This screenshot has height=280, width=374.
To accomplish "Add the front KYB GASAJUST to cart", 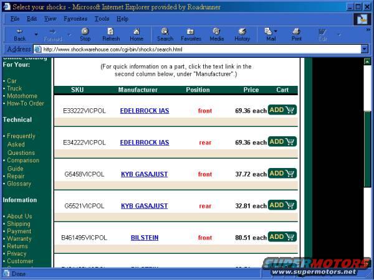I will (x=282, y=174).
